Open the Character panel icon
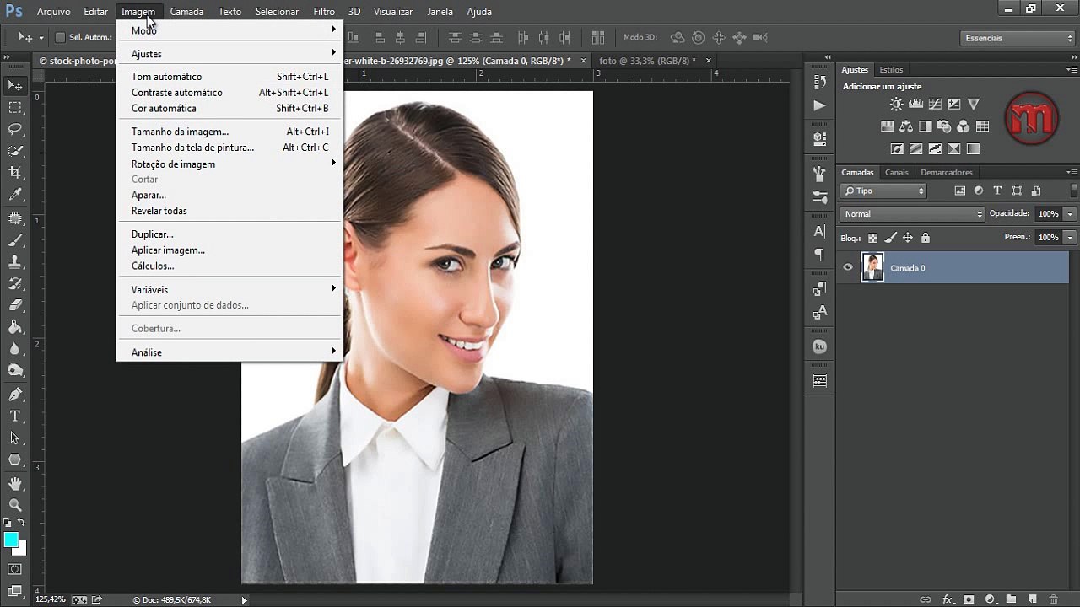The image size is (1080, 607). click(x=819, y=231)
